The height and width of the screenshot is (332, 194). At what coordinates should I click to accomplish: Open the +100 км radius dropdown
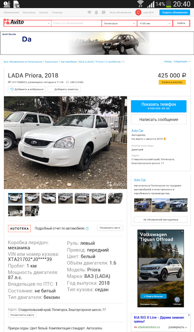click(155, 23)
